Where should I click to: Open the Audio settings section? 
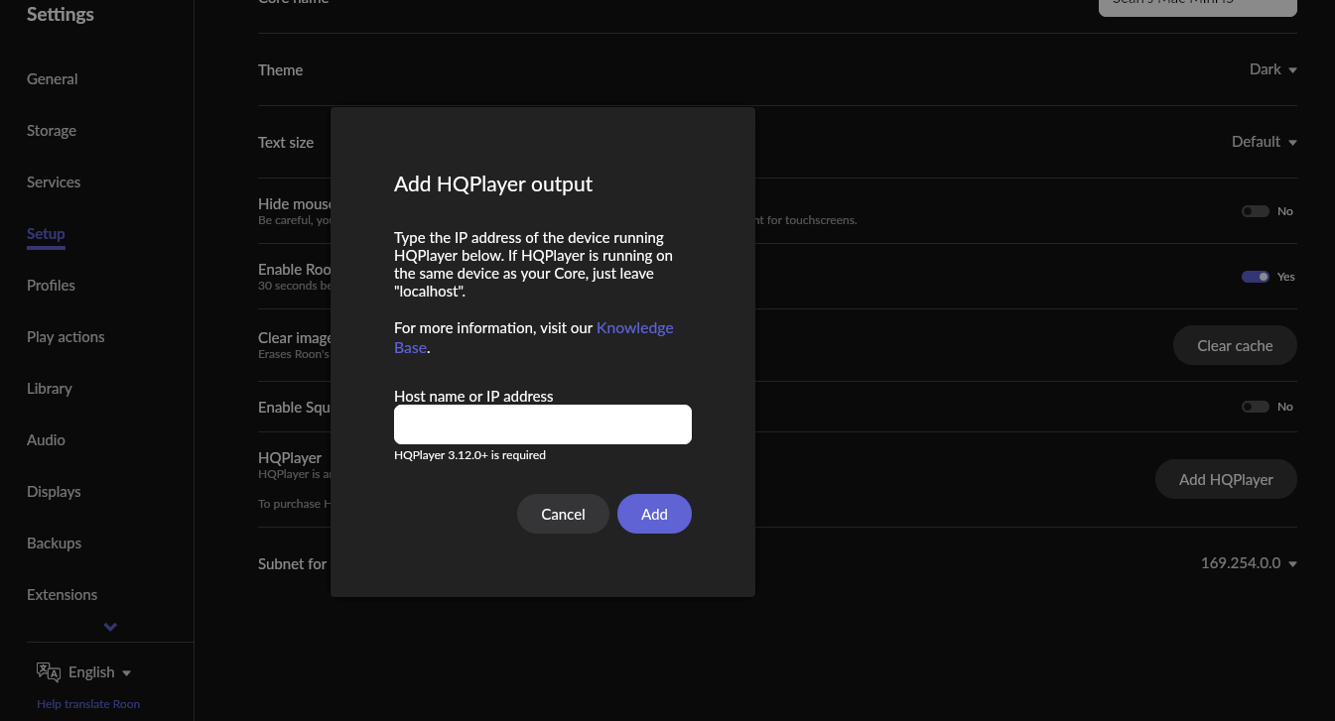pos(46,440)
